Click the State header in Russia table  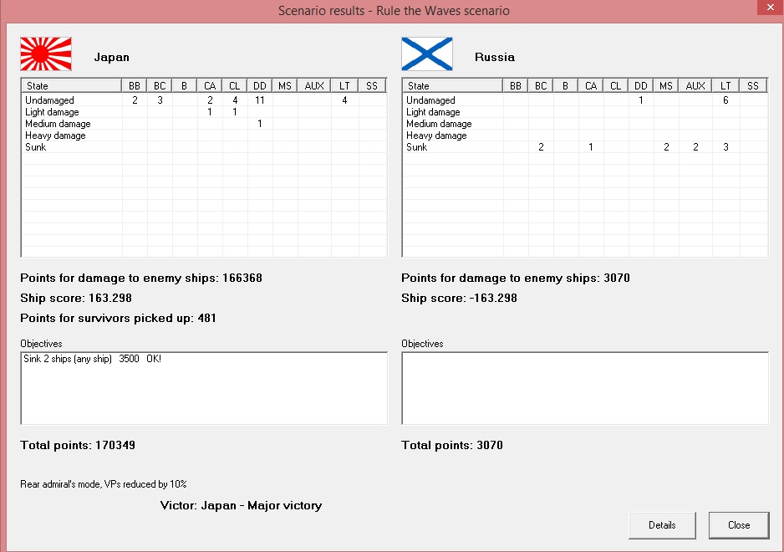click(452, 85)
